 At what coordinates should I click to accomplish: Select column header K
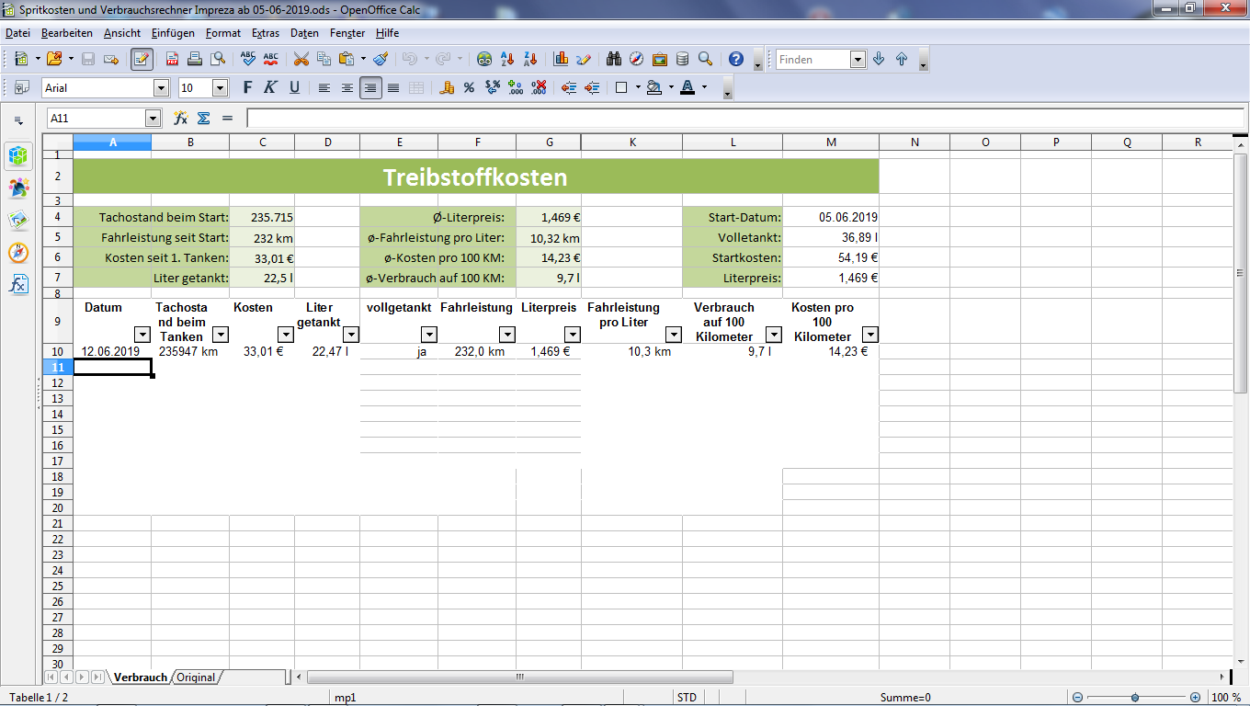[631, 142]
